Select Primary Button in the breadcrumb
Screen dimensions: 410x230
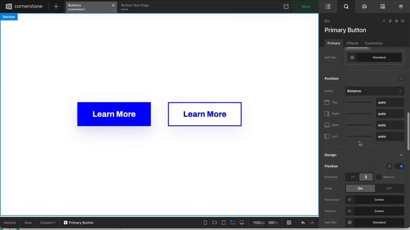(x=79, y=223)
